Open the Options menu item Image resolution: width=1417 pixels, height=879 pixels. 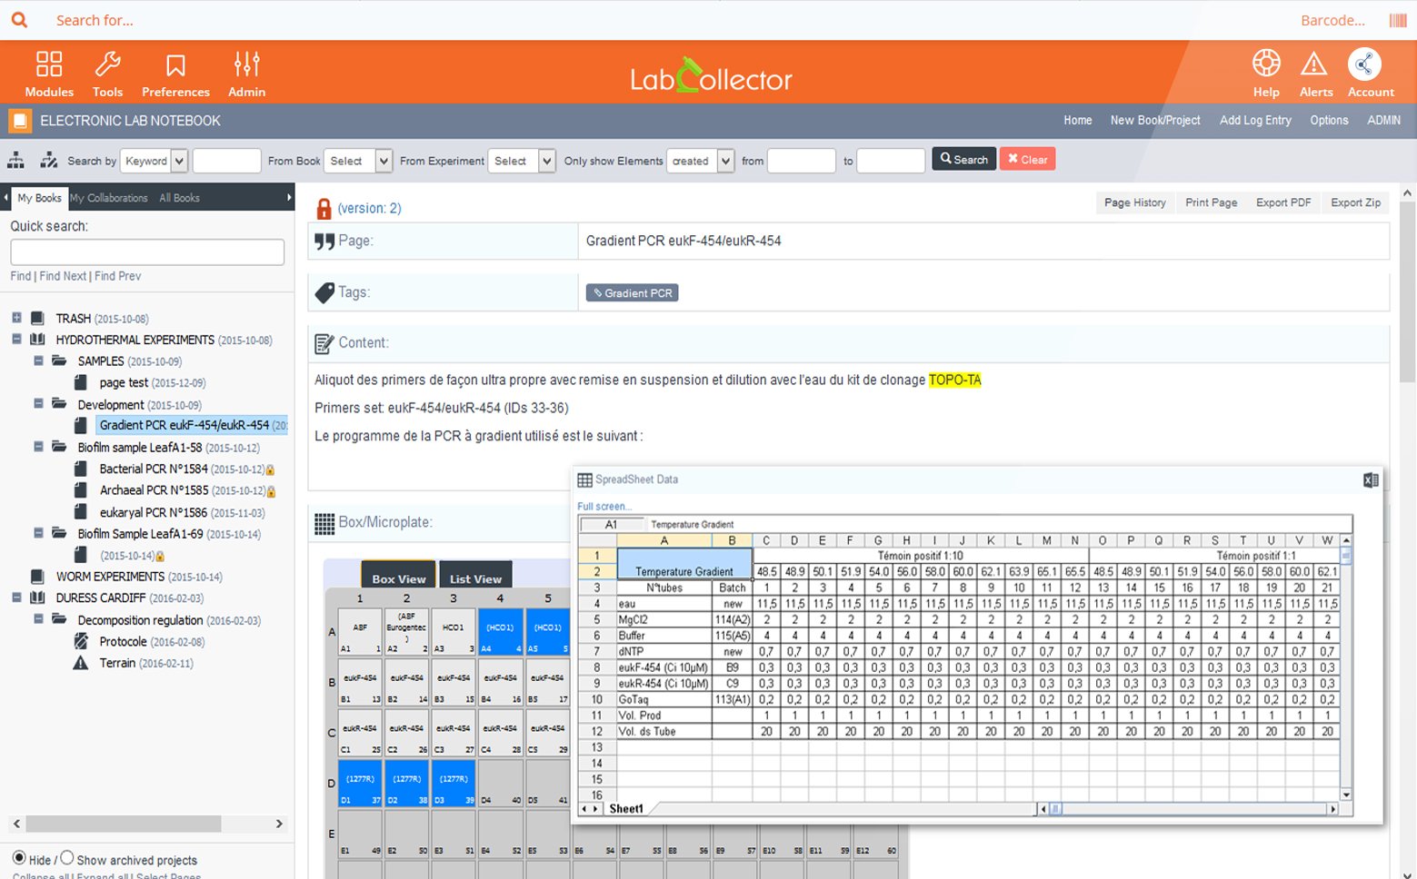click(1329, 120)
